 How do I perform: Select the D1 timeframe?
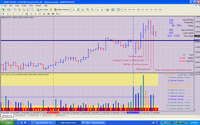point(151,10)
